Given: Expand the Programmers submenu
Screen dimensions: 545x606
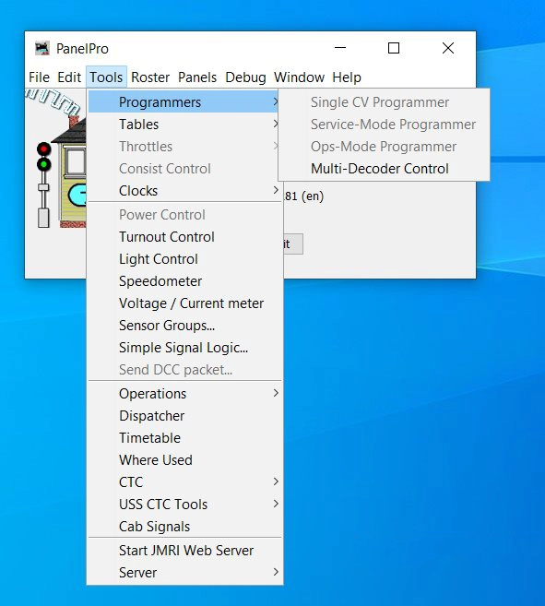Looking at the screenshot, I should [184, 102].
